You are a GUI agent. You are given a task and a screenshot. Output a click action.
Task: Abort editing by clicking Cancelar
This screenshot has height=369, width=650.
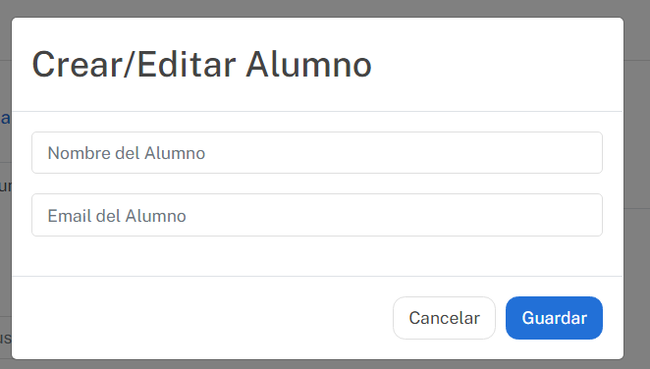click(x=444, y=318)
